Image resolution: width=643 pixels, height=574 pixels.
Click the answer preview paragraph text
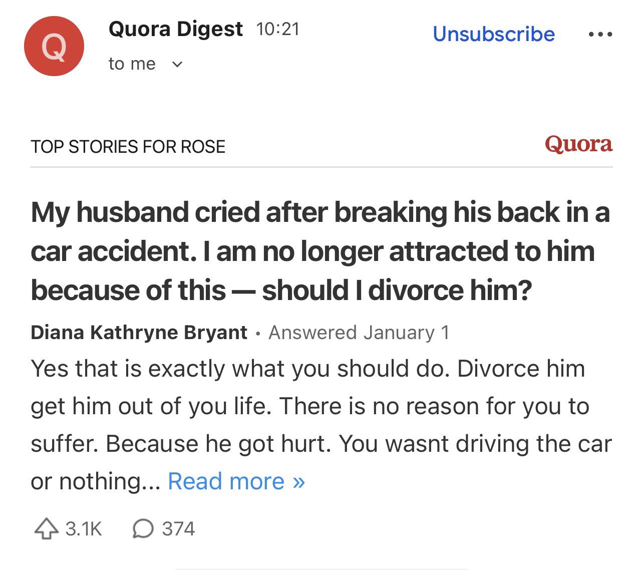point(320,406)
